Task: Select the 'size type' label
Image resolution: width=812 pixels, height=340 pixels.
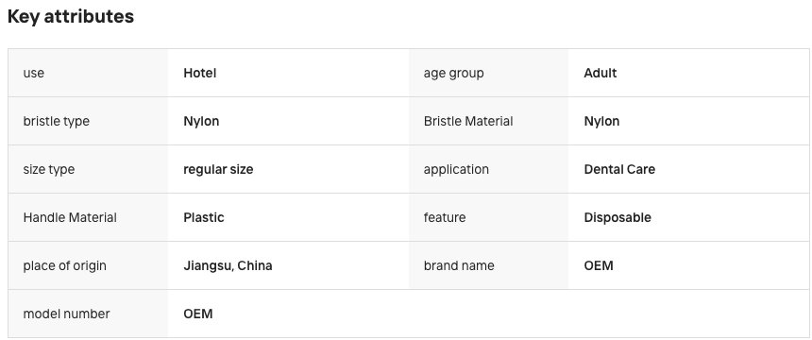Action: (49, 169)
